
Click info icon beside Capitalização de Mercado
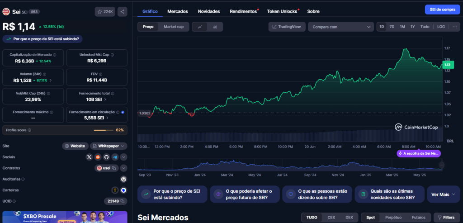click(x=55, y=55)
